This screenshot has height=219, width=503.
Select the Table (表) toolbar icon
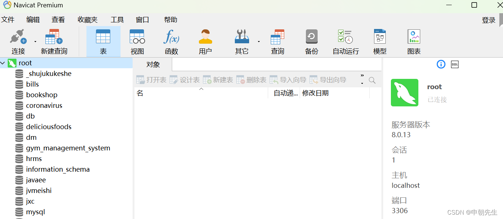click(x=103, y=37)
